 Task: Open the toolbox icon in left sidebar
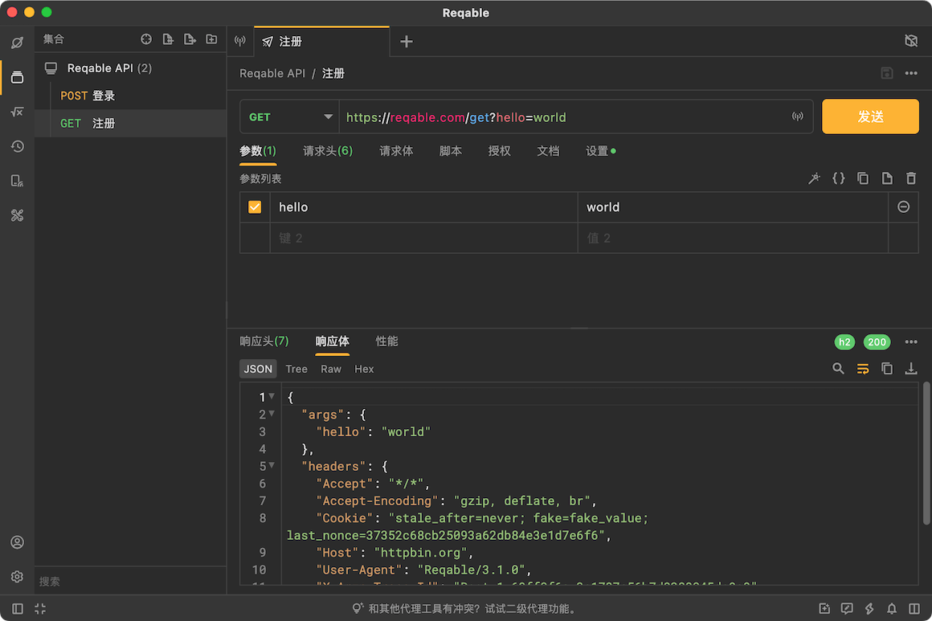17,215
